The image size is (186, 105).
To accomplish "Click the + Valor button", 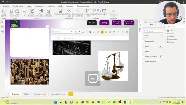I will click(57, 38).
